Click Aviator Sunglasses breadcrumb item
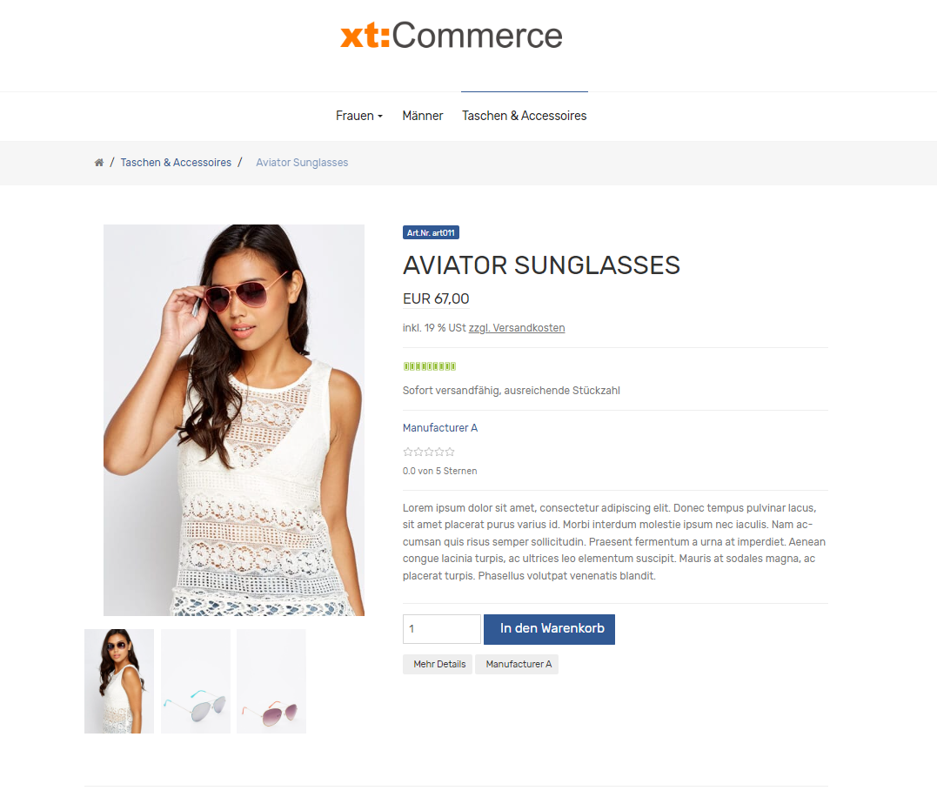Viewport: 937px width, 804px height. tap(302, 163)
